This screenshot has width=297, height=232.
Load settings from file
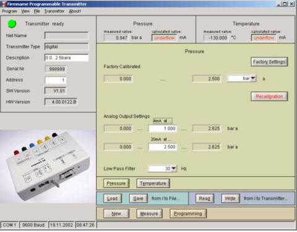(x=113, y=199)
